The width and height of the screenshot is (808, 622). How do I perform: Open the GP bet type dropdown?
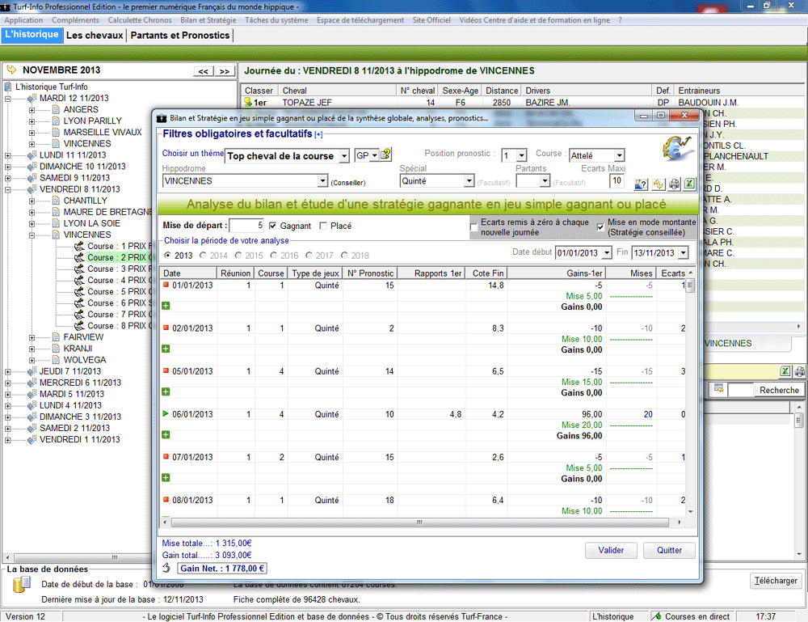point(375,155)
